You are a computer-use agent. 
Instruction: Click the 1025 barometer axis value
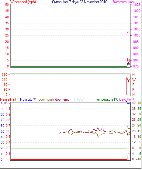(137, 5)
